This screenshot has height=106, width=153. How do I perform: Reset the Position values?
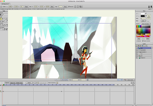click(x=26, y=7)
